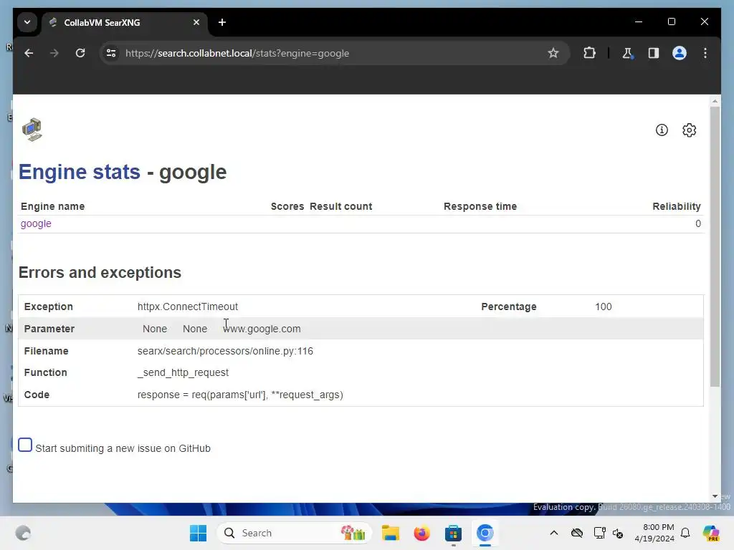Open the Engine stats heading link
This screenshot has height=550, width=734.
80,172
